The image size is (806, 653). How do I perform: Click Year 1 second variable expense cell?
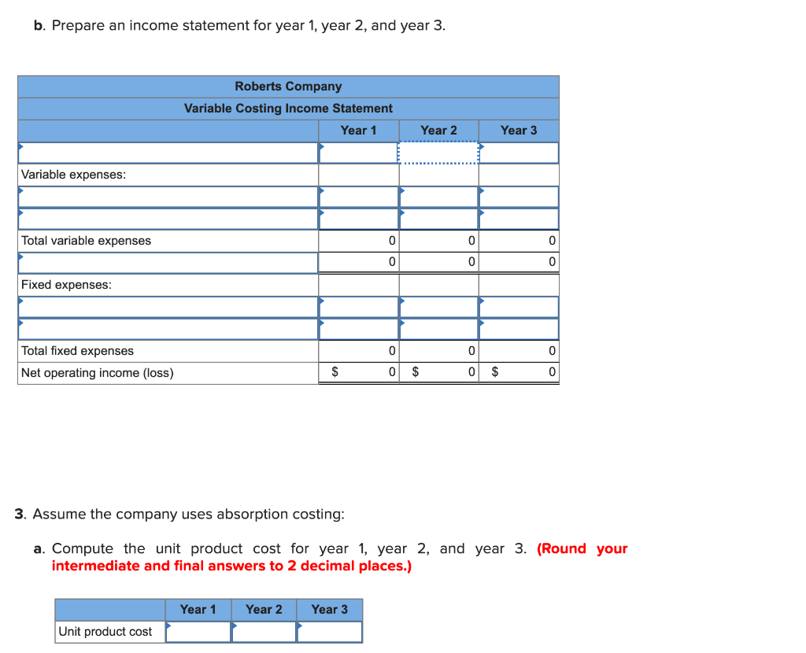(x=359, y=219)
